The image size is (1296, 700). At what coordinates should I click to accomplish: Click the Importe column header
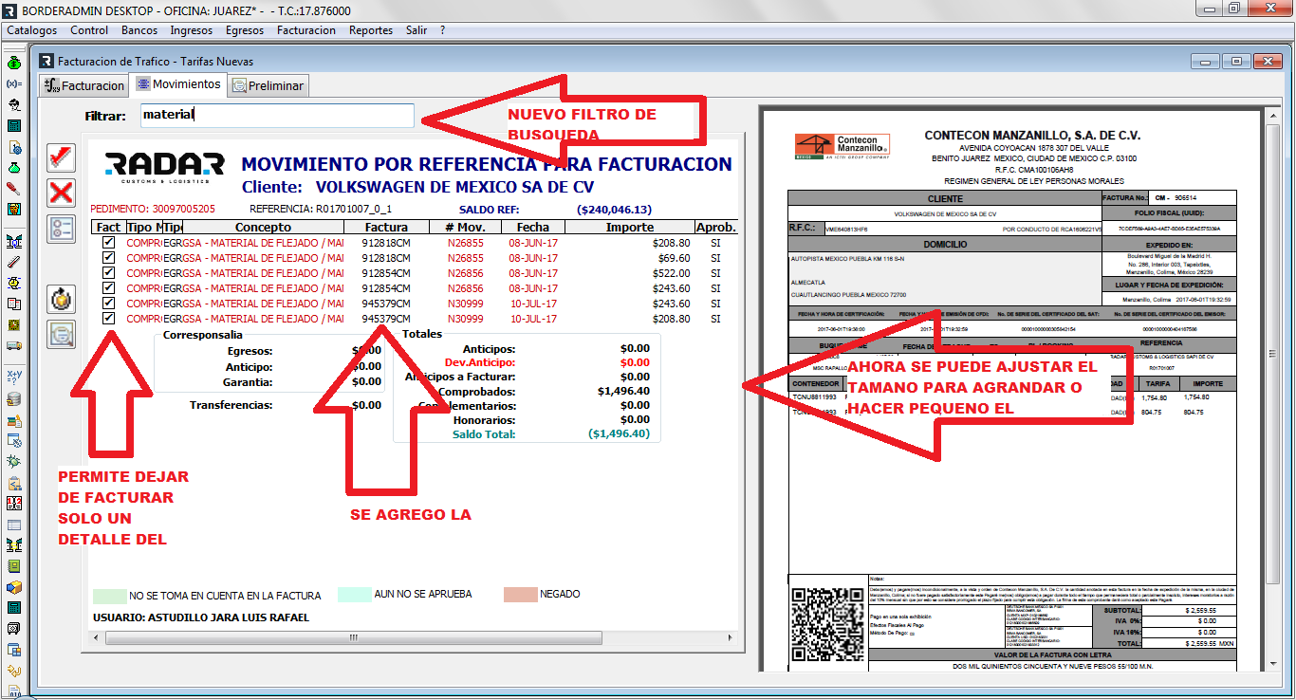click(630, 228)
